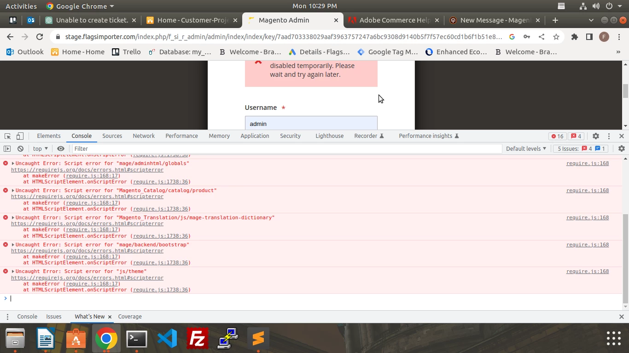Viewport: 629px width, 353px height.
Task: Close the What's New drawer tab
Action: (110, 317)
